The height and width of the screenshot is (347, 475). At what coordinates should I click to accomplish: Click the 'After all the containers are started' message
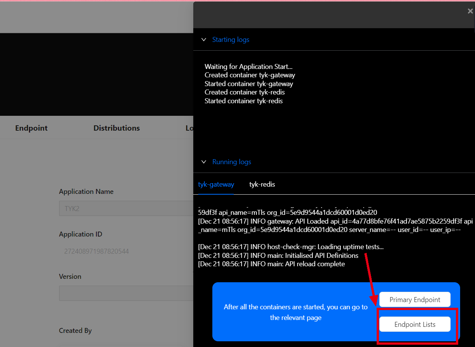296,312
